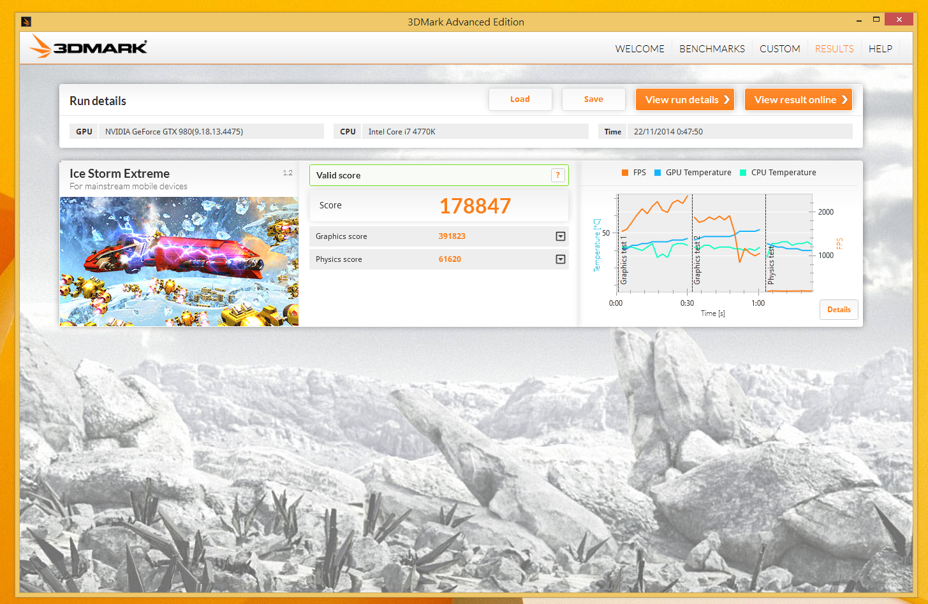The height and width of the screenshot is (604, 928).
Task: Click the orange FPS legend swatch
Action: 625,173
